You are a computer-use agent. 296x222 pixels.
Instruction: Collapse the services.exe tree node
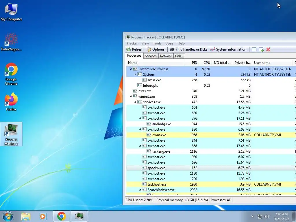click(135, 102)
